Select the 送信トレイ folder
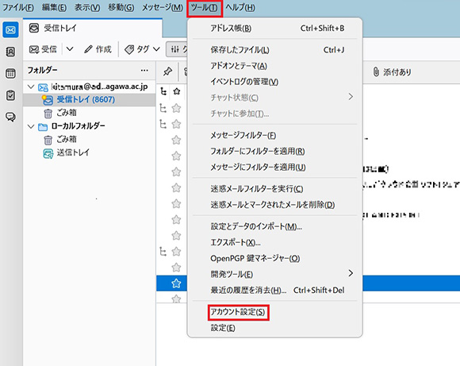Screen dimensions: 460x366 point(73,152)
